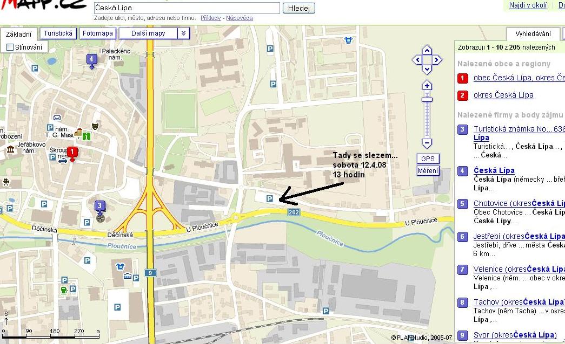Pan the map right with the arrow
Image resolution: width=565 pixels, height=344 pixels.
coord(437,60)
